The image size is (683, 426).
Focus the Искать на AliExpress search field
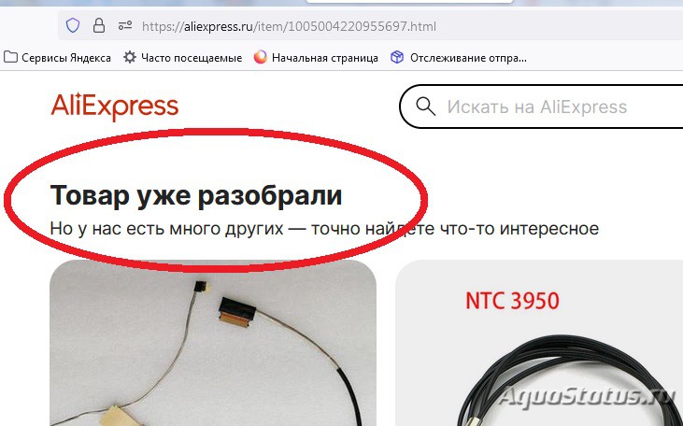(x=541, y=106)
